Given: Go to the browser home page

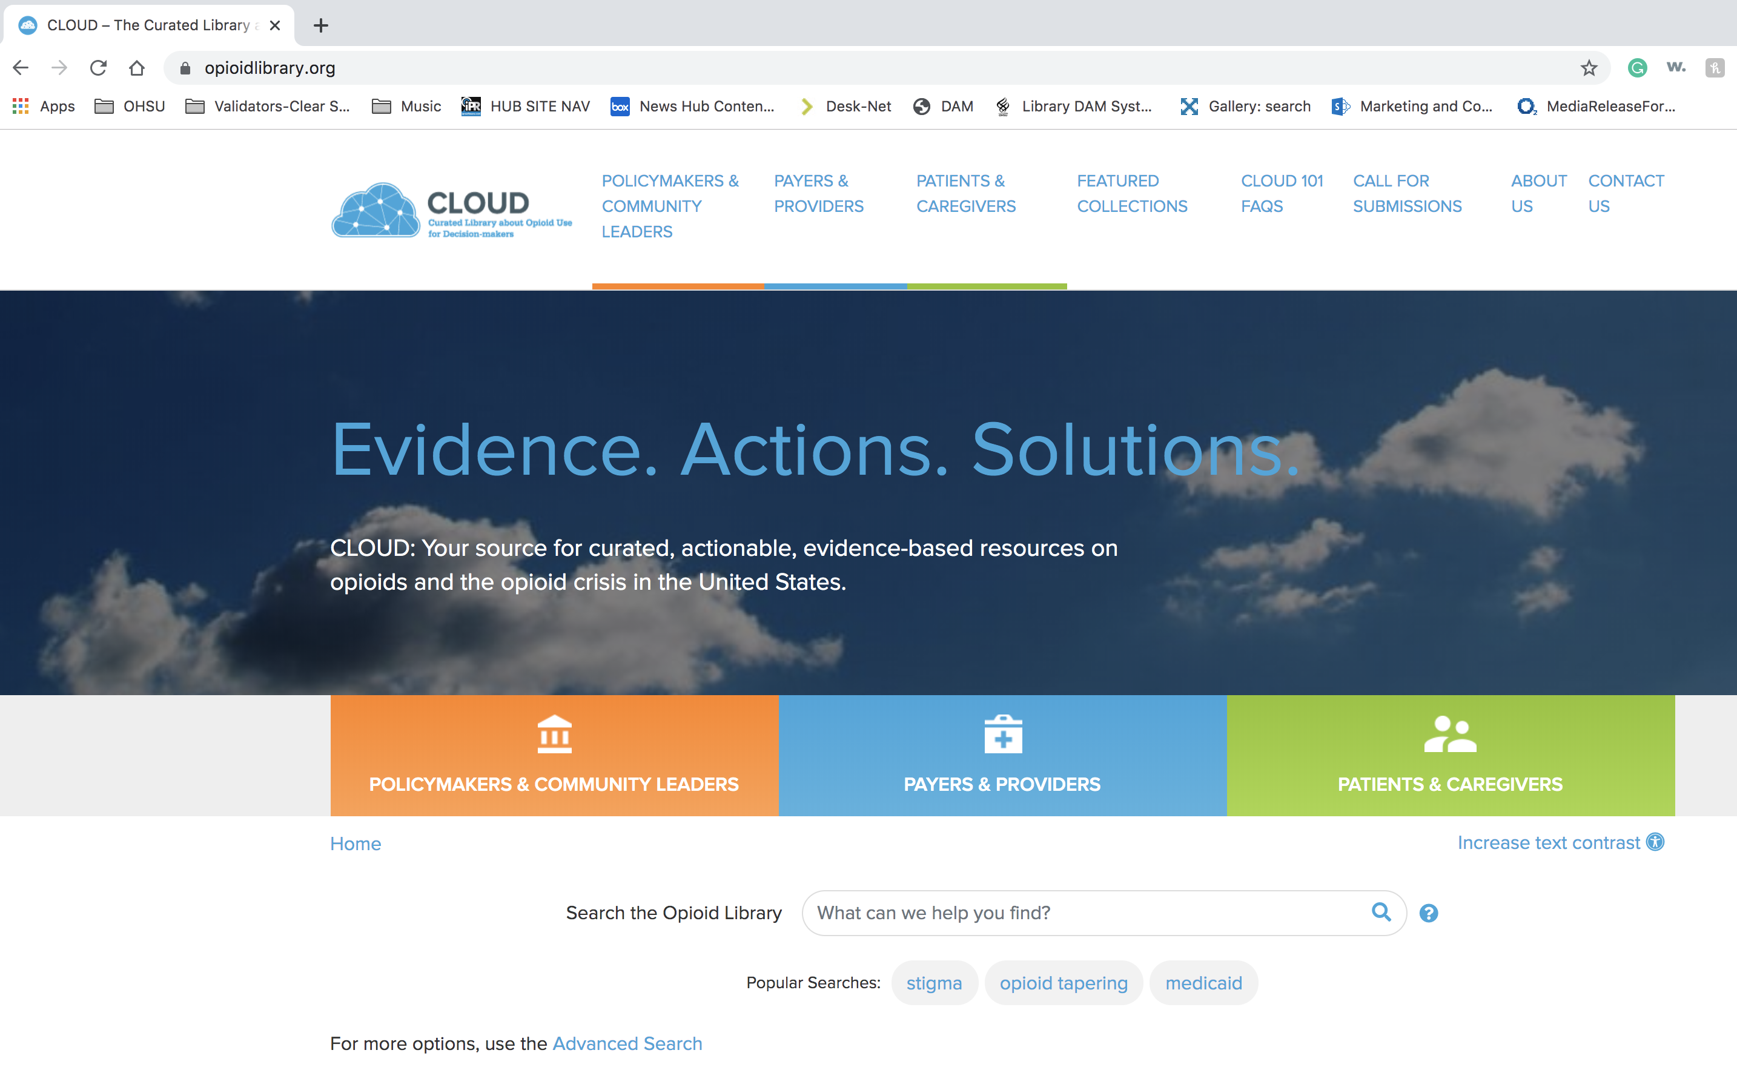Looking at the screenshot, I should [136, 67].
